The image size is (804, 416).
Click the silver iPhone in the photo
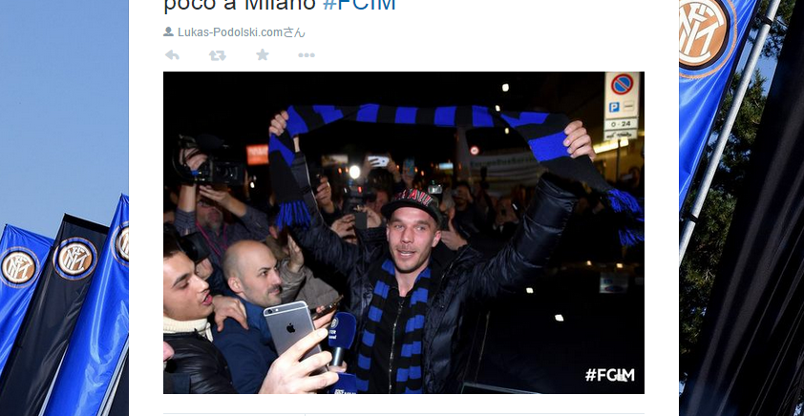[294, 331]
